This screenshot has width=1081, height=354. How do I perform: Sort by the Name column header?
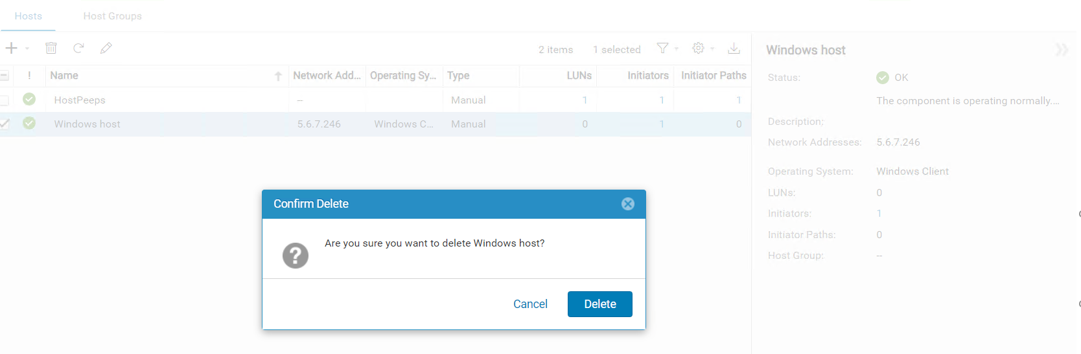64,76
